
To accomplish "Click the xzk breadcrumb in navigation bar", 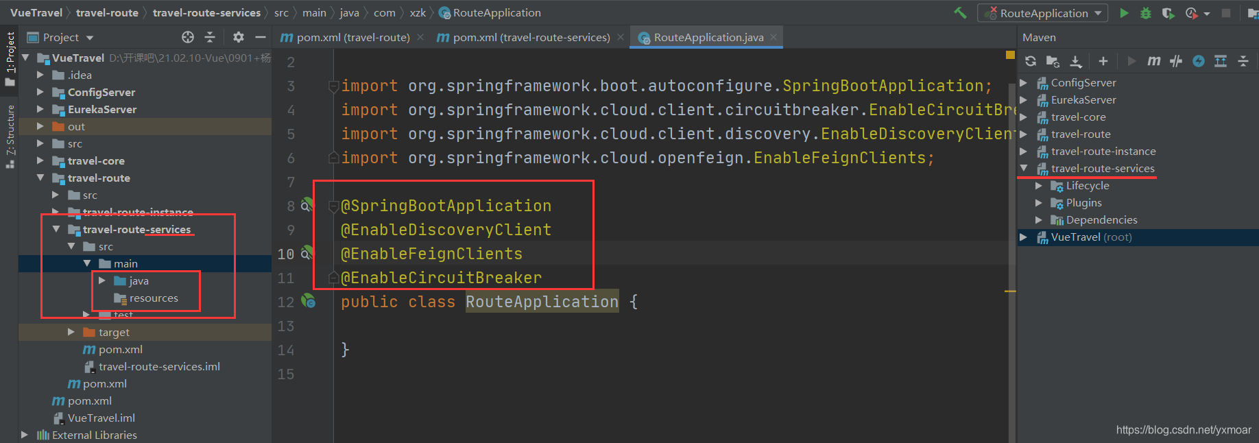I will (418, 13).
